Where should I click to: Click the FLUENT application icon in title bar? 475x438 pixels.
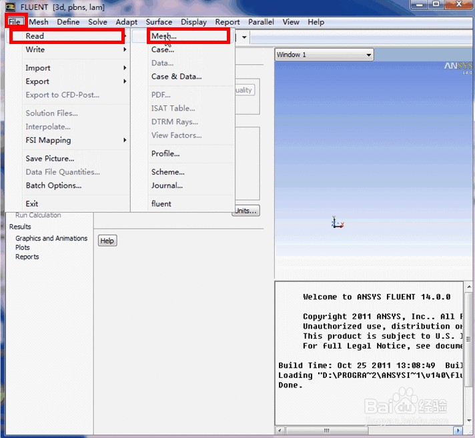point(10,7)
